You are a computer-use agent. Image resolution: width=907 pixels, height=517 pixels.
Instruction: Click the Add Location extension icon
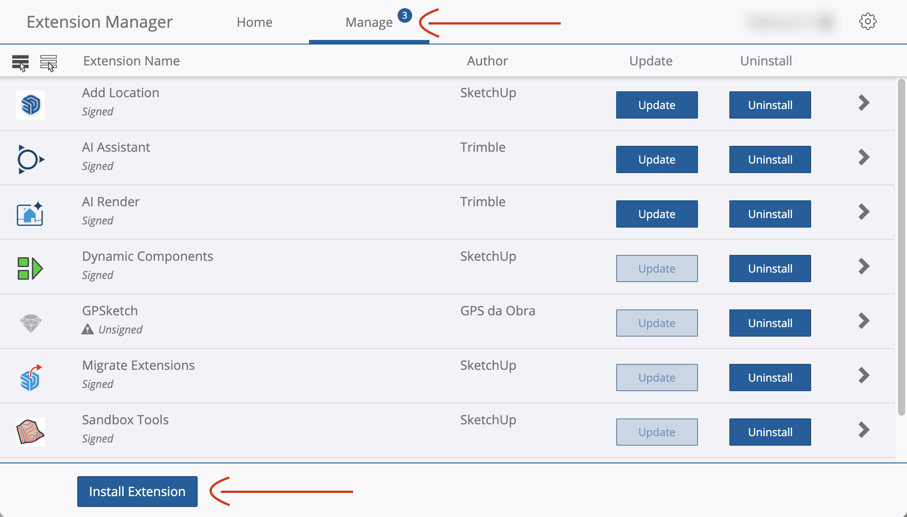tap(30, 105)
